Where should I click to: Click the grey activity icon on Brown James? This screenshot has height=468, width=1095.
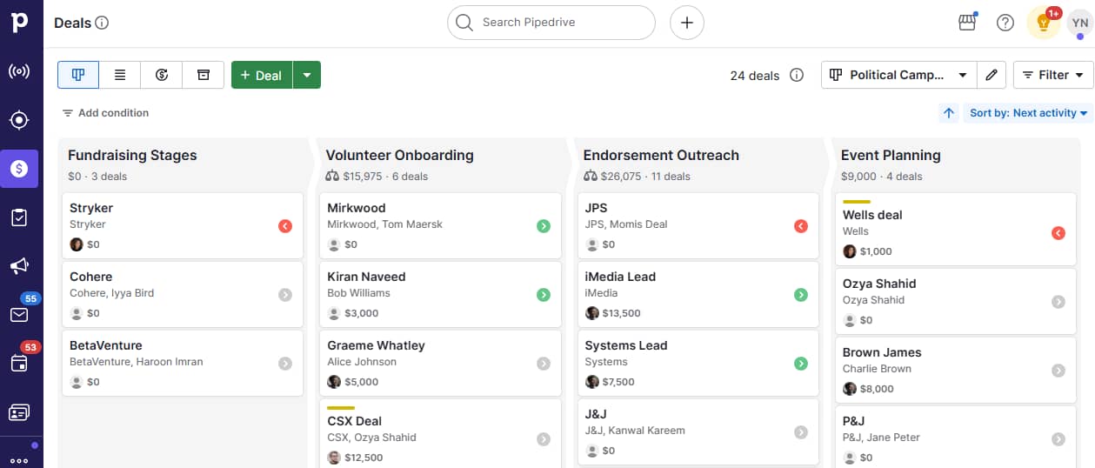coord(1058,371)
